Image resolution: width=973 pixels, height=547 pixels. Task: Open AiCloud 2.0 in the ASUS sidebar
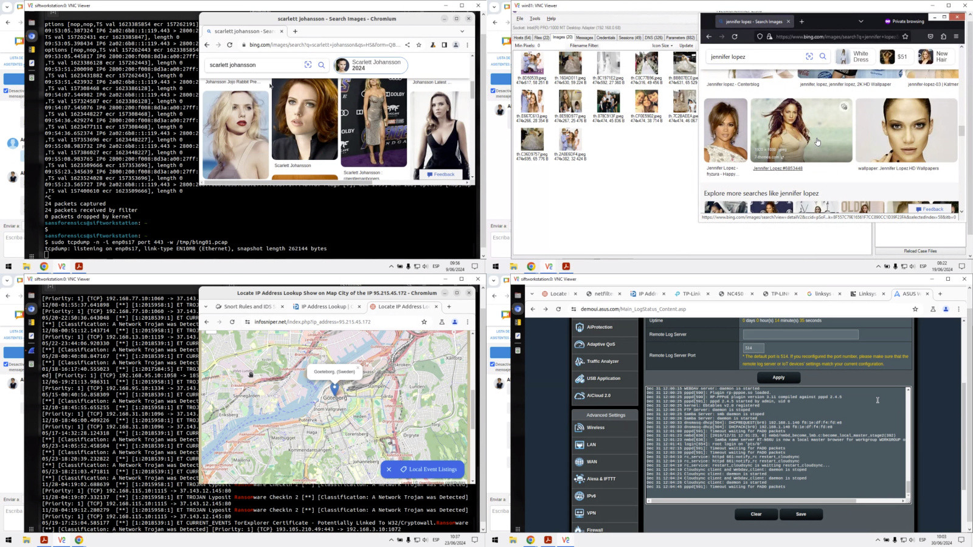tap(605, 395)
